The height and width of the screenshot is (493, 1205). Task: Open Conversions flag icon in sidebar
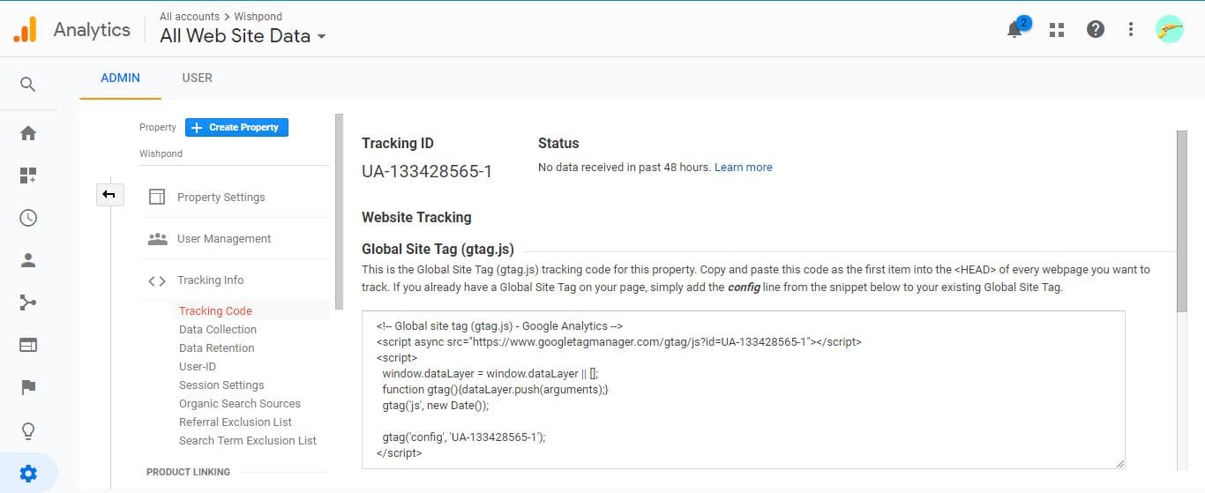(x=28, y=387)
